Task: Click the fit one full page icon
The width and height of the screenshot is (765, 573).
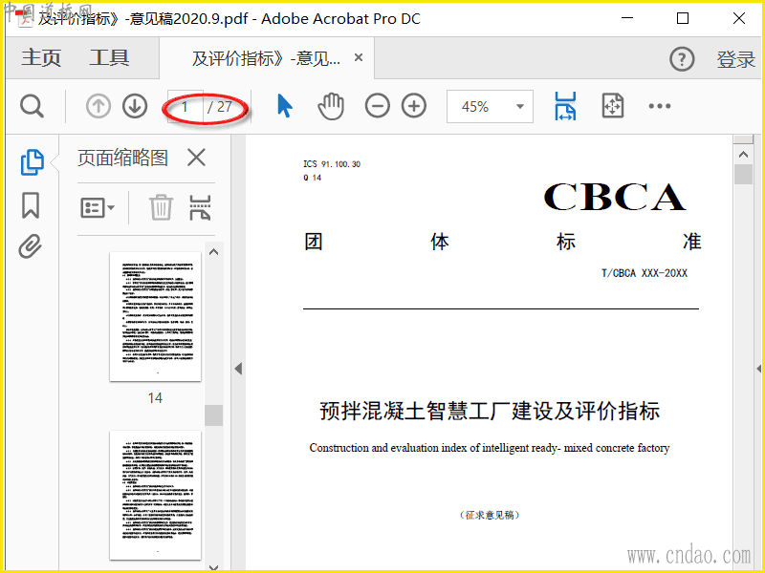Action: [x=613, y=106]
